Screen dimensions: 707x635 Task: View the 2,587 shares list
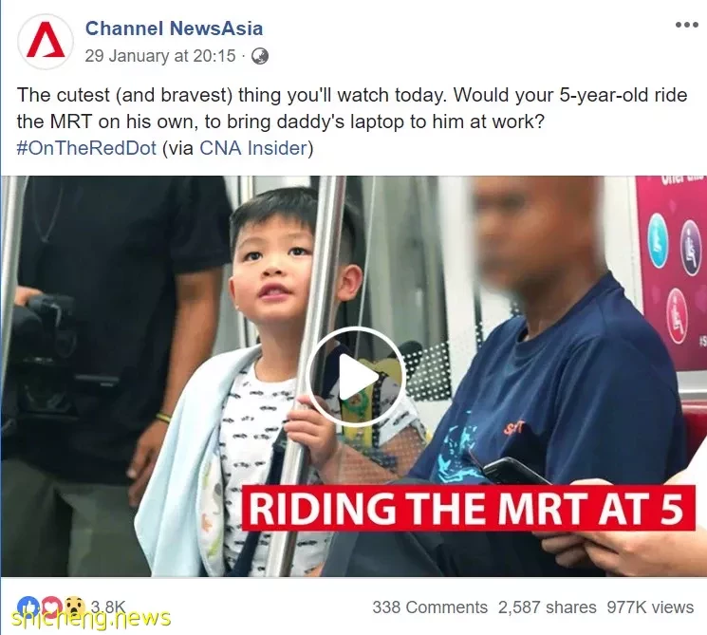pos(547,607)
